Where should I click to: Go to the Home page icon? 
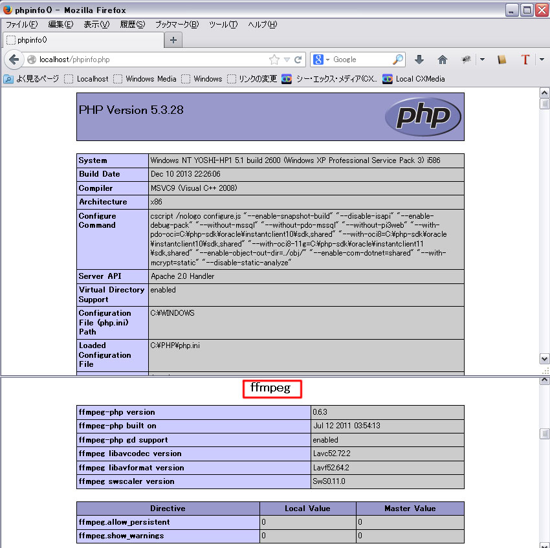pyautogui.click(x=443, y=60)
